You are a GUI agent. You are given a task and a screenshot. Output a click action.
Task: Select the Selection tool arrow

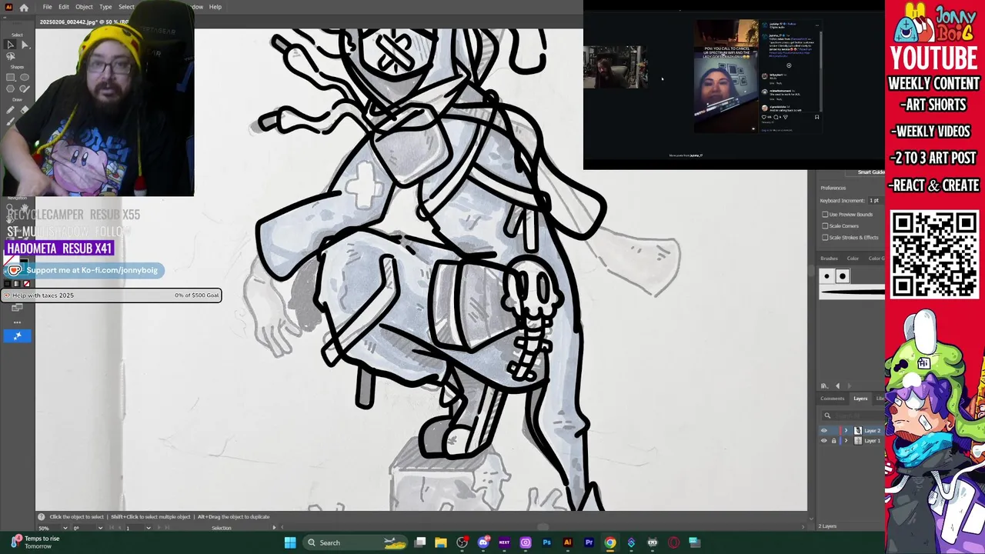[10, 45]
